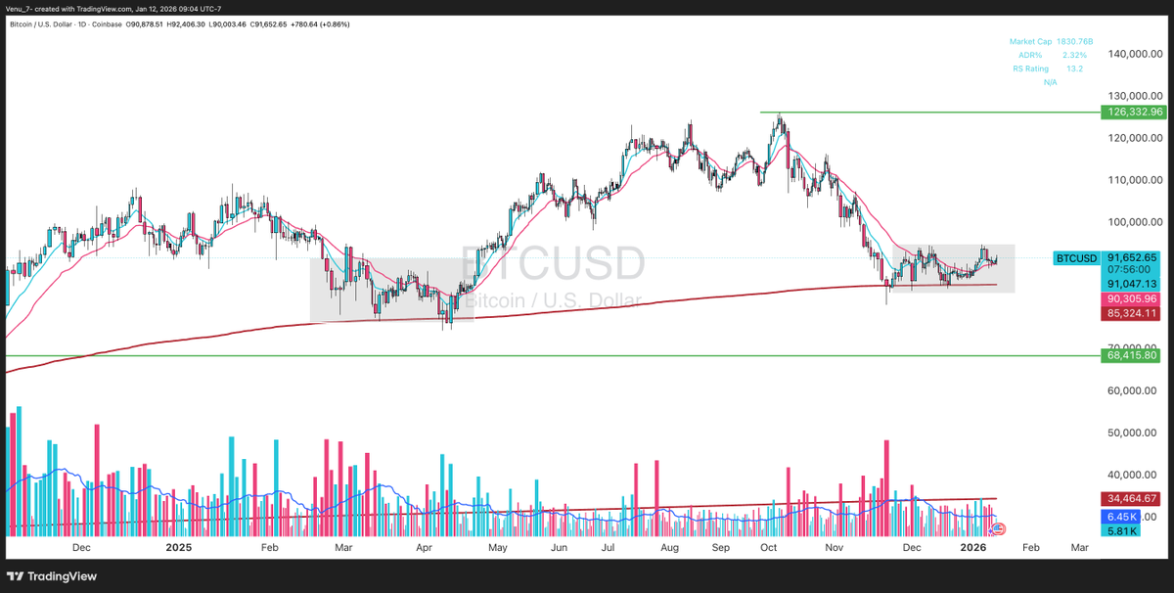The height and width of the screenshot is (593, 1174).
Task: Click the BTCUSD symbol tag on price axis
Action: 1076,258
